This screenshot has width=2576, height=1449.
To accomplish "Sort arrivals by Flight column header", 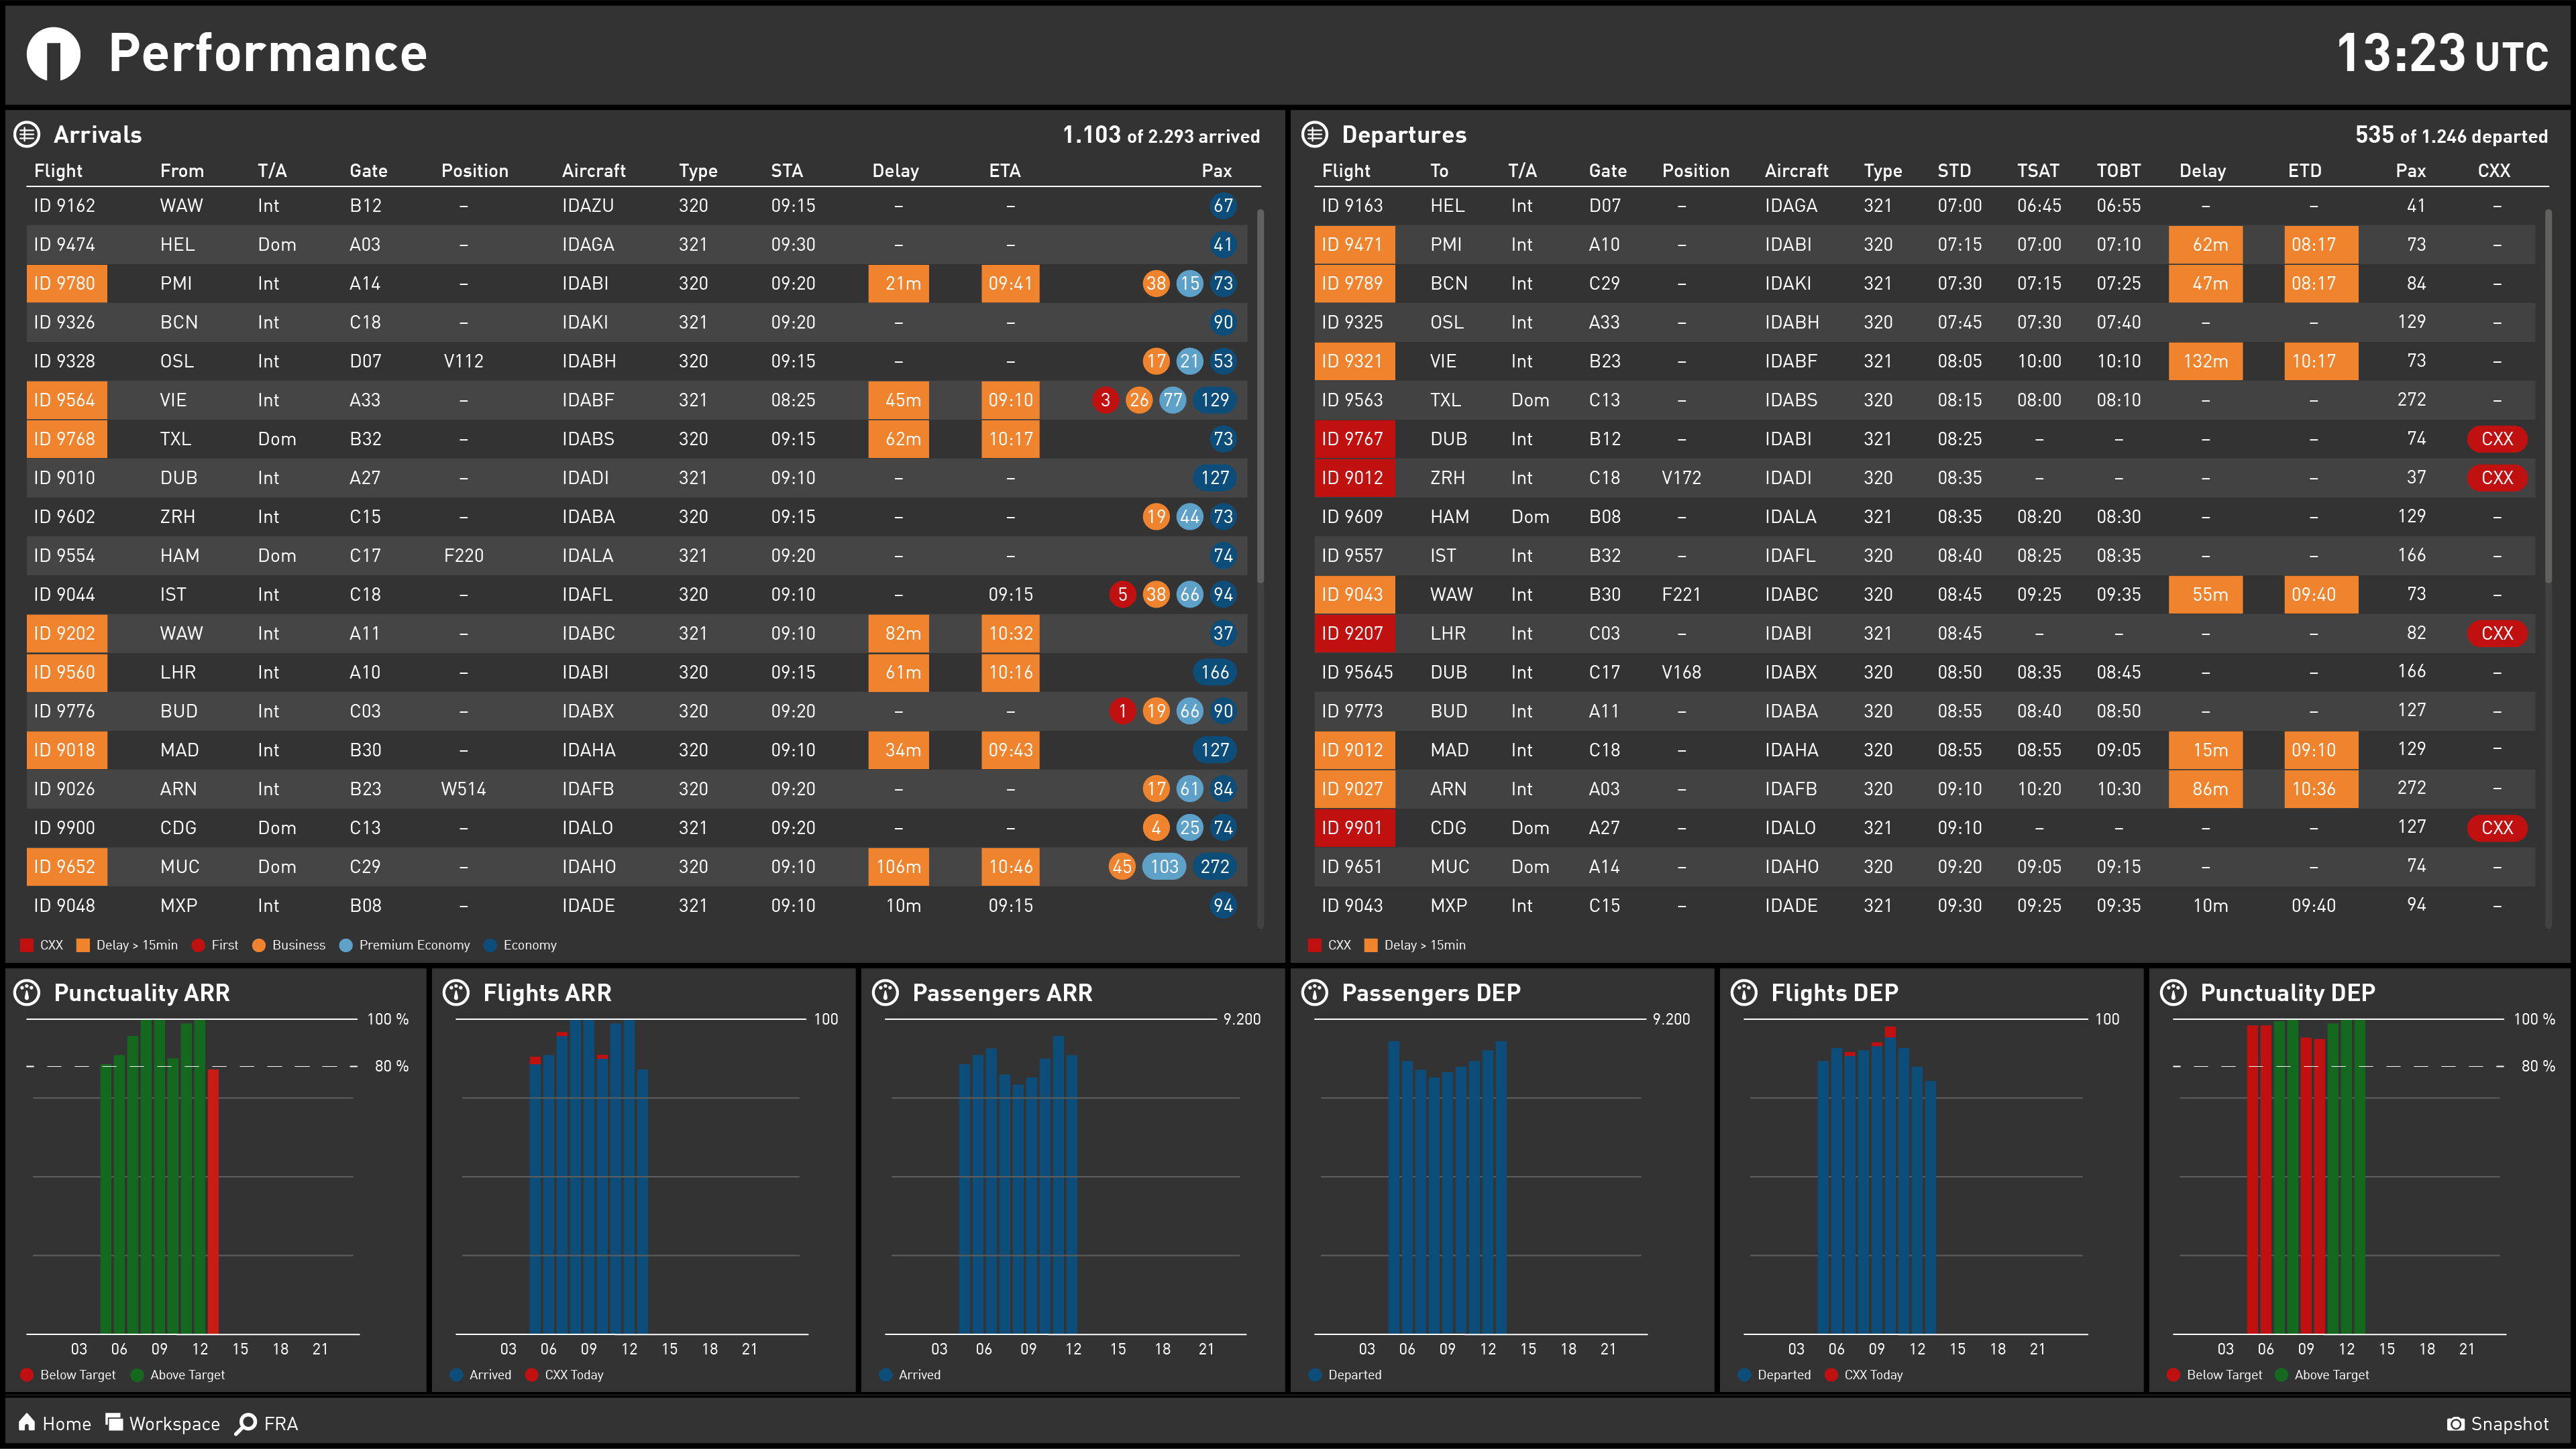I will click(58, 171).
